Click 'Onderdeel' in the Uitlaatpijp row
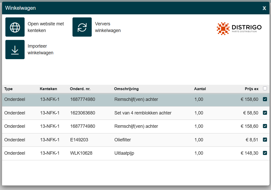 click(15, 153)
